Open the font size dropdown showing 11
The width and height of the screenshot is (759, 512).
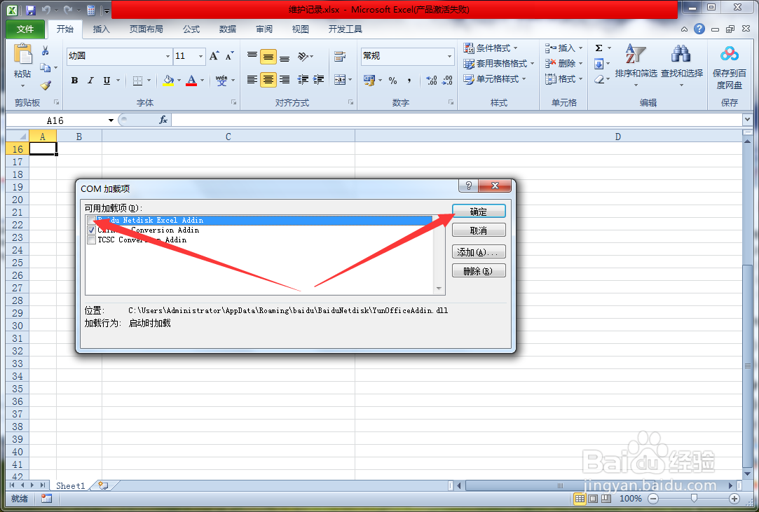pyautogui.click(x=200, y=57)
